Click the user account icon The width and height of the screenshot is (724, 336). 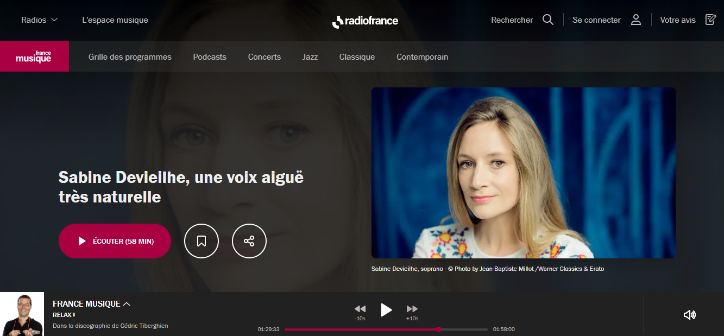(x=636, y=20)
